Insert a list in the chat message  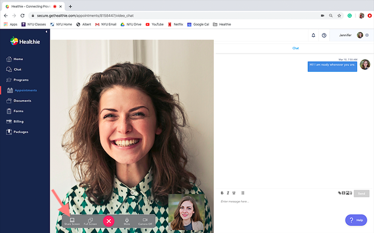click(x=243, y=193)
